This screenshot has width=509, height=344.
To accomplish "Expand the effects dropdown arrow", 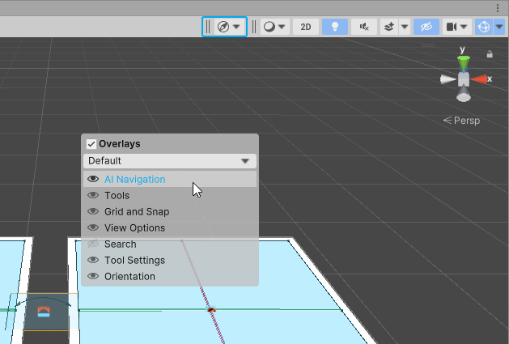I will point(405,27).
